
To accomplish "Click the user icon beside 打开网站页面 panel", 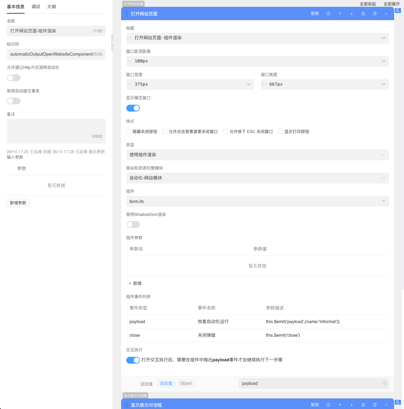I will click(x=398, y=11).
